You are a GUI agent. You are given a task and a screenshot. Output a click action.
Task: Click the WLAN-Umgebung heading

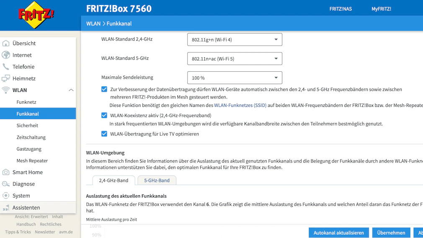[x=105, y=153]
